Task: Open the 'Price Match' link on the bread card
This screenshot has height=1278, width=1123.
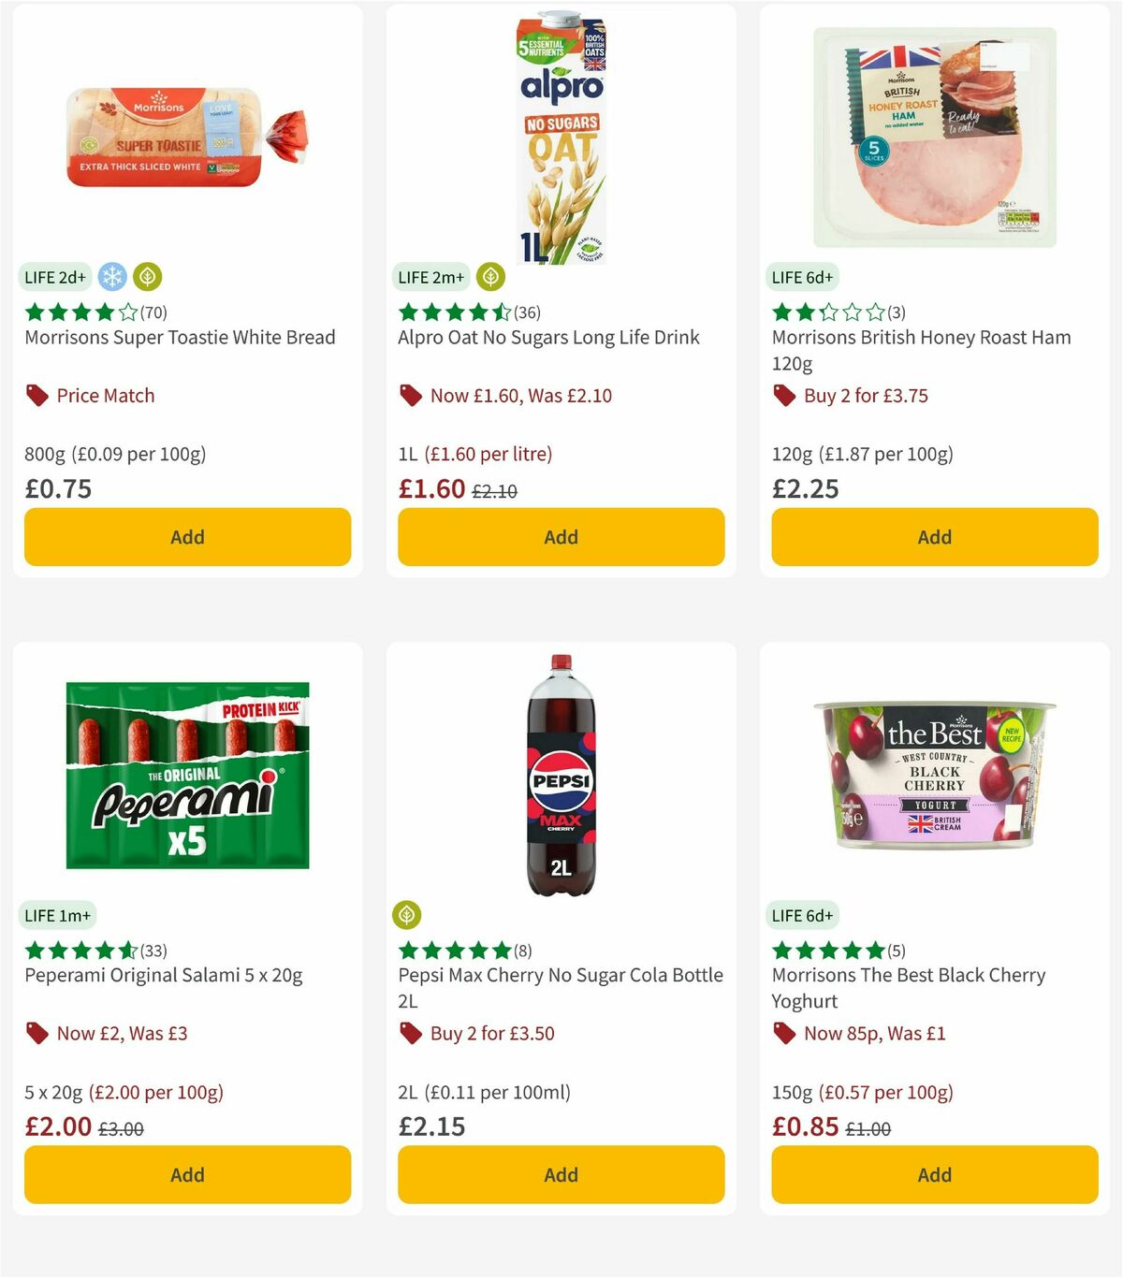Action: 104,395
